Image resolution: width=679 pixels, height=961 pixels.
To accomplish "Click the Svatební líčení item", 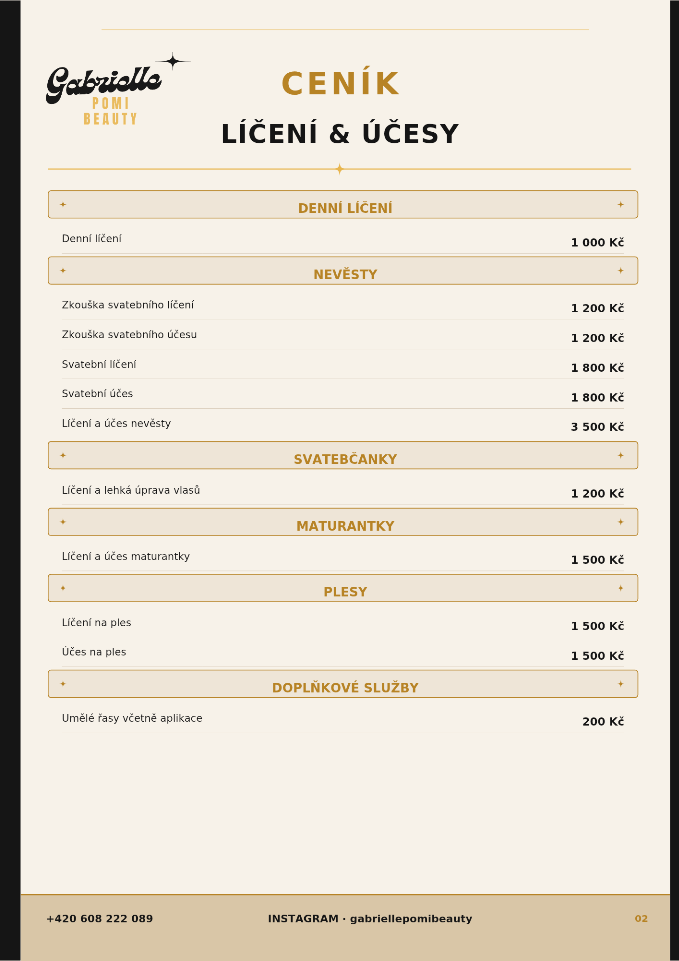I will 99,364.
